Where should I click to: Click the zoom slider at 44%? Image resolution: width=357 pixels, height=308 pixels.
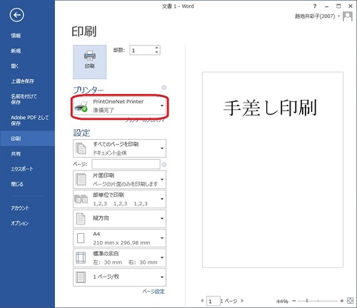coord(307,301)
